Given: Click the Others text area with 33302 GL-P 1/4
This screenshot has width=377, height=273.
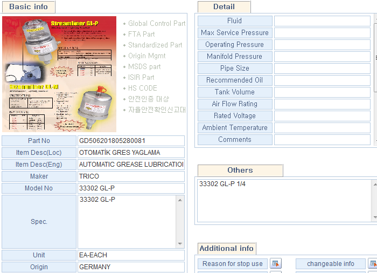Looking at the screenshot, I should (x=285, y=201).
